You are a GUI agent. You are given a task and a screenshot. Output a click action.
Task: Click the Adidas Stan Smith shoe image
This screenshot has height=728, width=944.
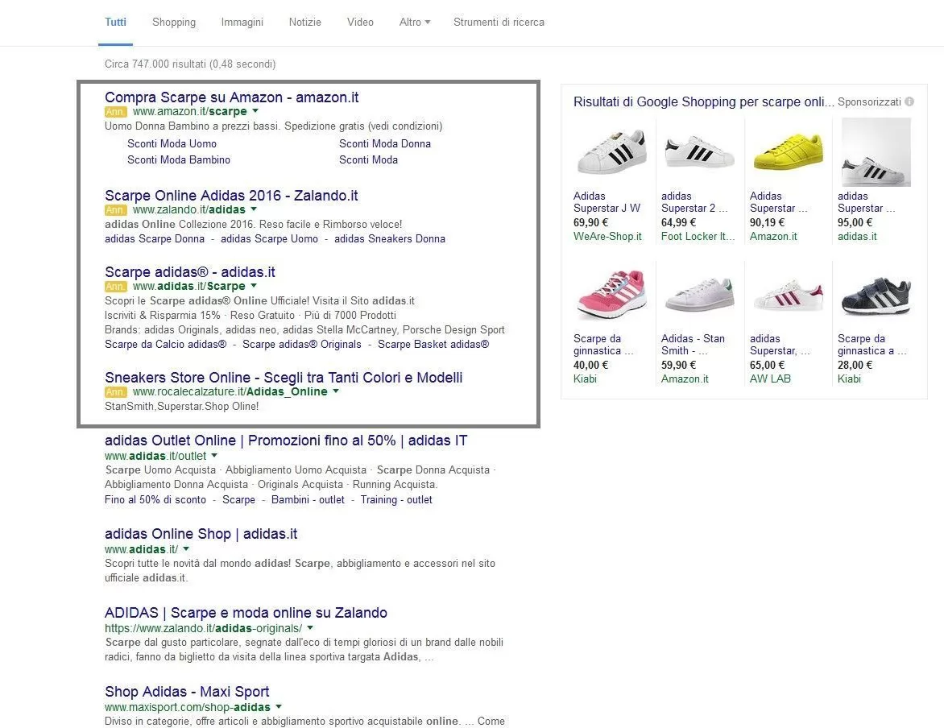(699, 295)
